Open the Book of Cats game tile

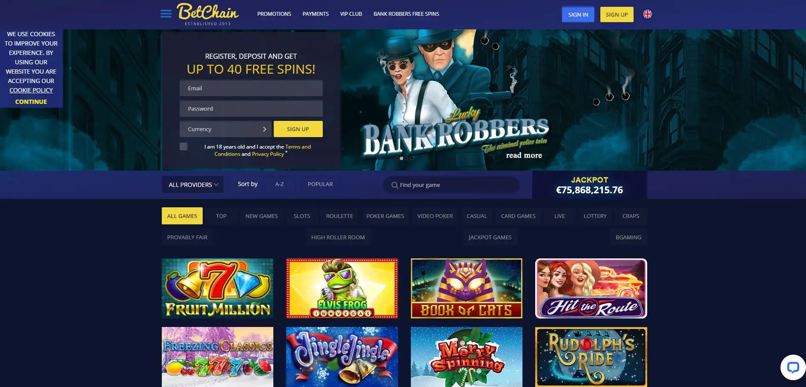coord(467,288)
